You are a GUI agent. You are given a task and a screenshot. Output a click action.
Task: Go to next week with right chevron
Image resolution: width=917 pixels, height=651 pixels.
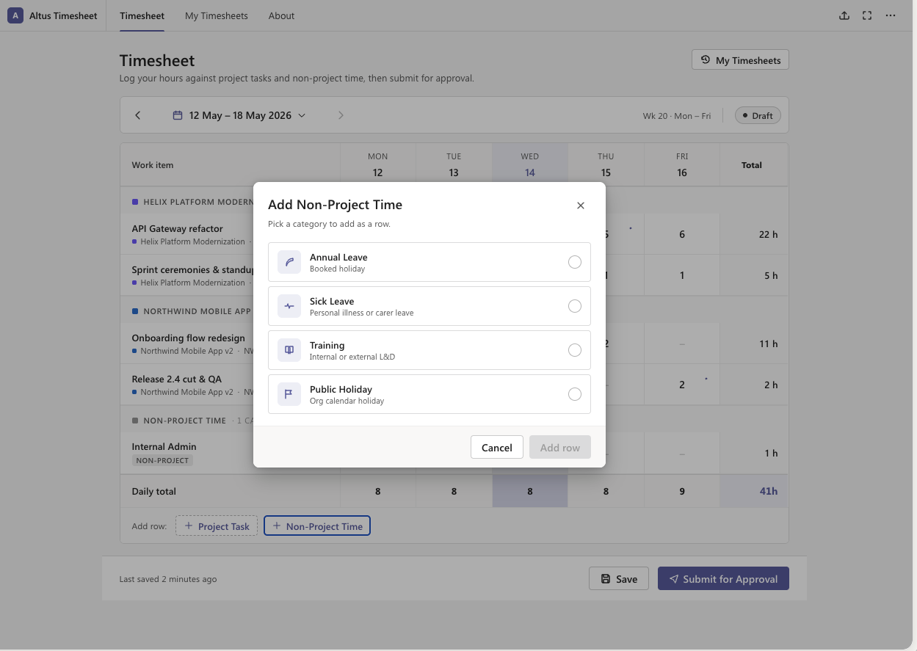pos(341,115)
